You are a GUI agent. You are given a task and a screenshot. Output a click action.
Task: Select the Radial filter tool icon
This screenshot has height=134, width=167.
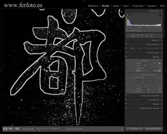pos(147,36)
